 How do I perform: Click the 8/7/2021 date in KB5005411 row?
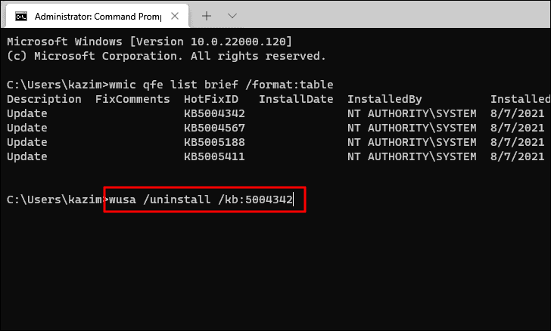point(517,156)
